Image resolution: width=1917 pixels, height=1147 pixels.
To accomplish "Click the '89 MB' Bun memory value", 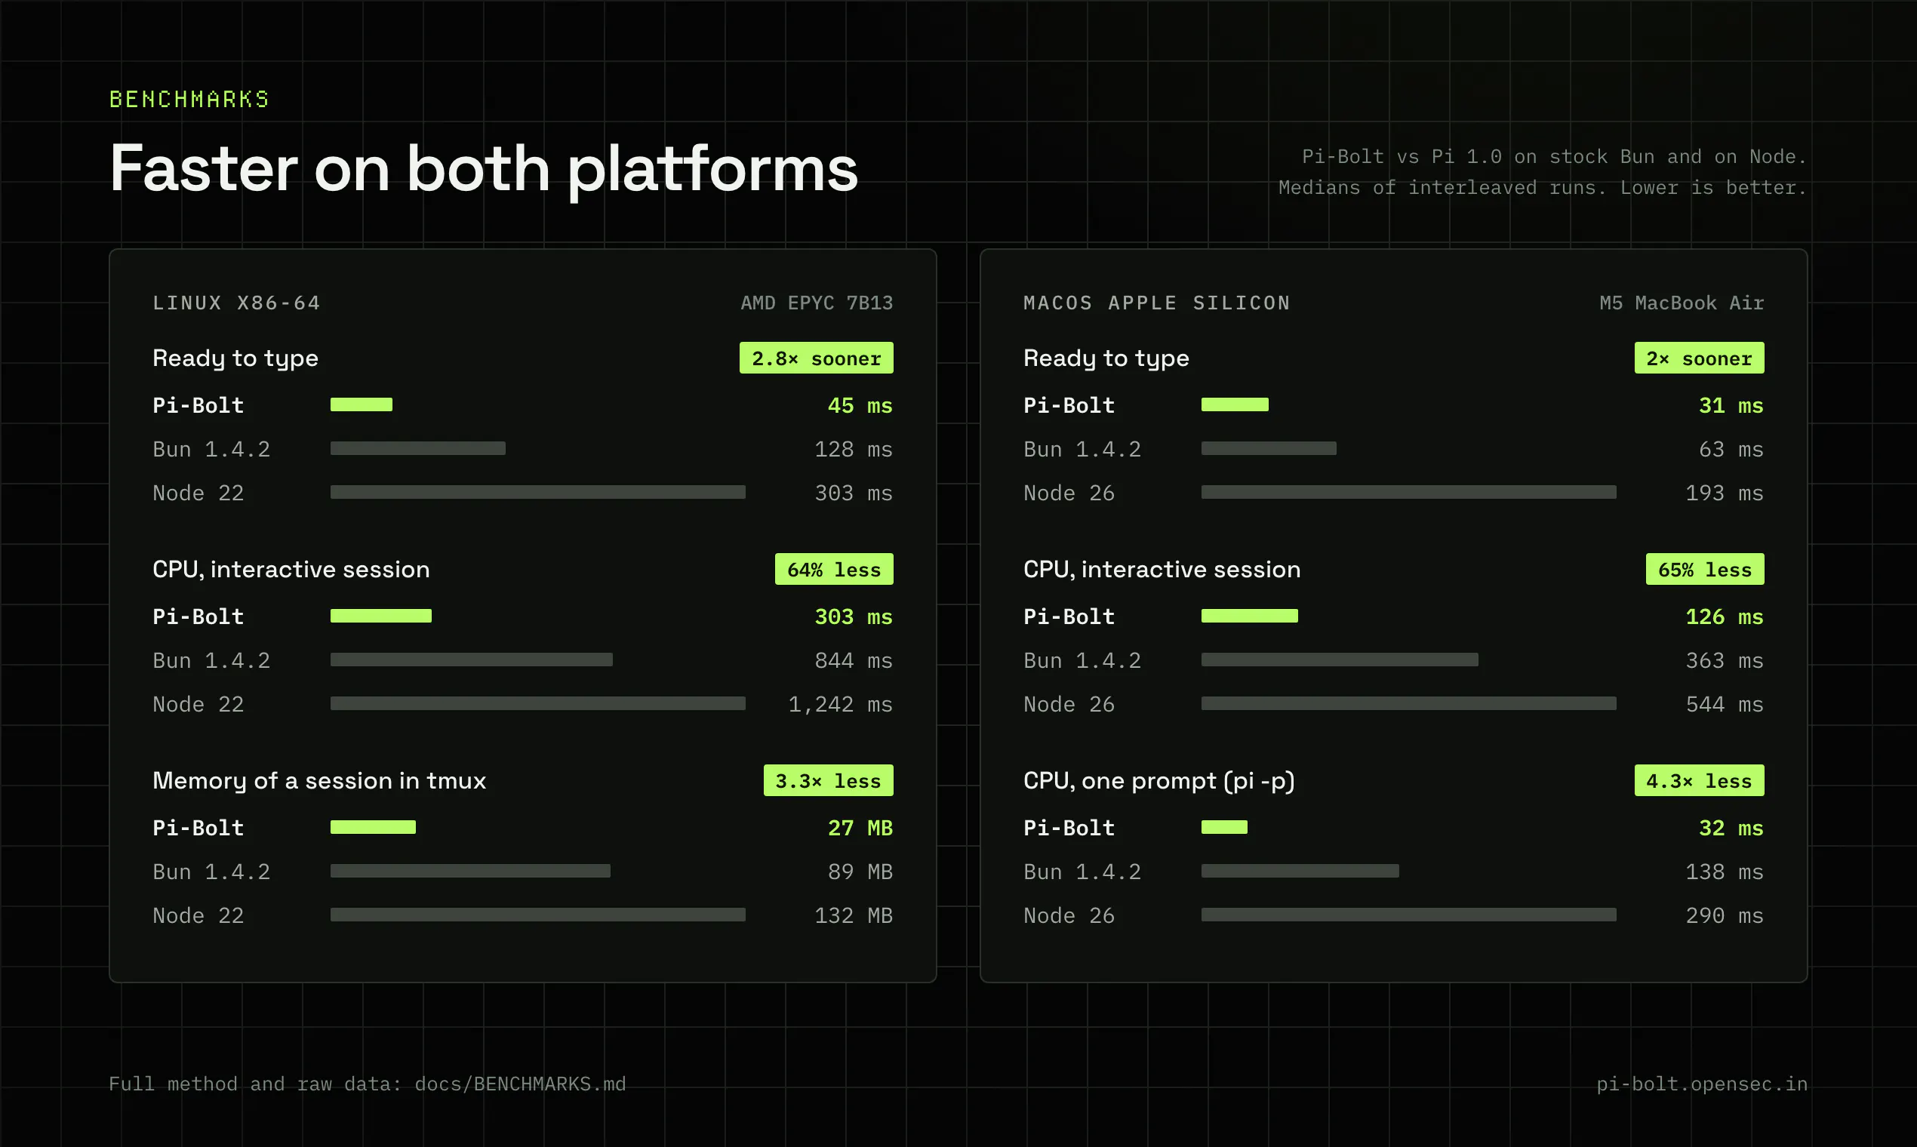I will (860, 872).
